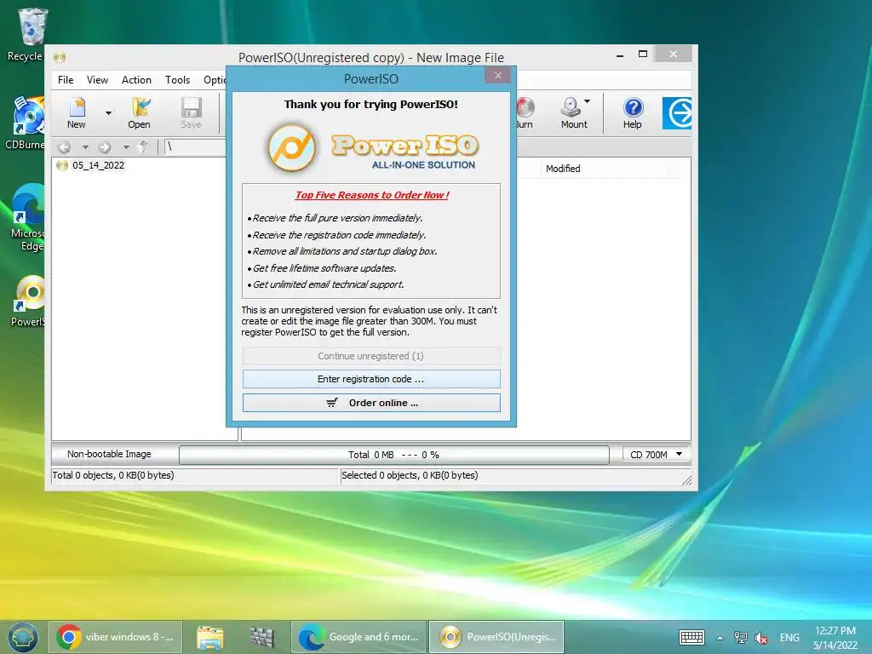Open the View menu
The height and width of the screenshot is (654, 872).
click(97, 79)
